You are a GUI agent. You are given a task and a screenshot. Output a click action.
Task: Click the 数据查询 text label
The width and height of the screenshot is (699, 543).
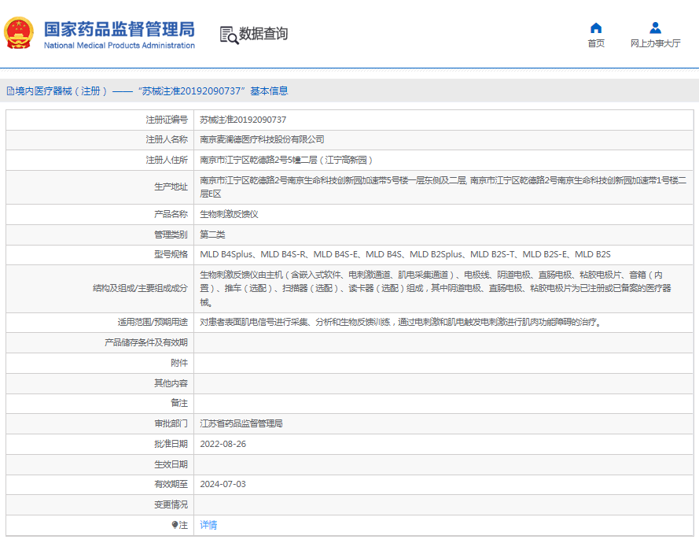point(263,35)
